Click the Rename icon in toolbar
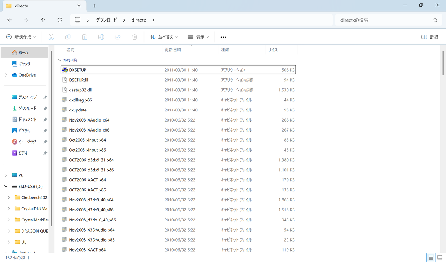Viewport: 446px width, 262px height. coord(101,37)
